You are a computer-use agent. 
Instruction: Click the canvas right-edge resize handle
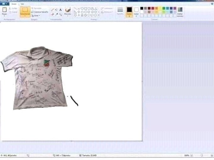pyautogui.click(x=142, y=81)
